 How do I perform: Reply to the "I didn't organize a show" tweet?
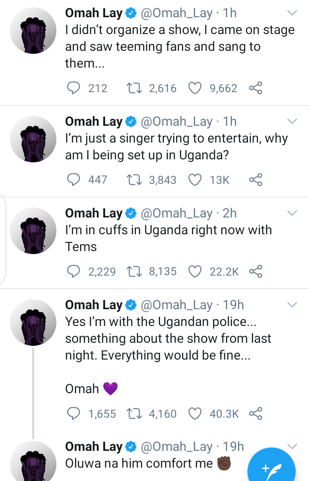[x=74, y=88]
